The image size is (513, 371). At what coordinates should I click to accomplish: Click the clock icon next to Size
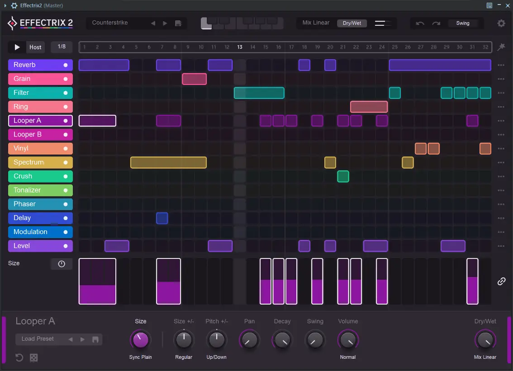(62, 264)
